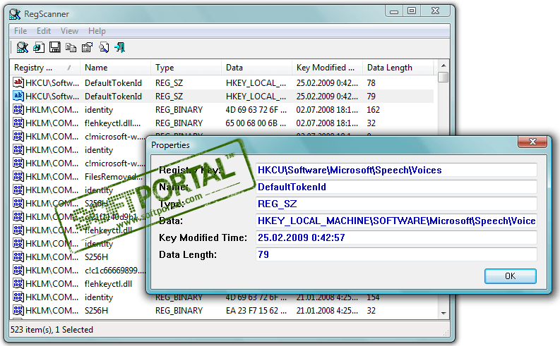Click the vertical scrollbar thumb

click(x=443, y=77)
